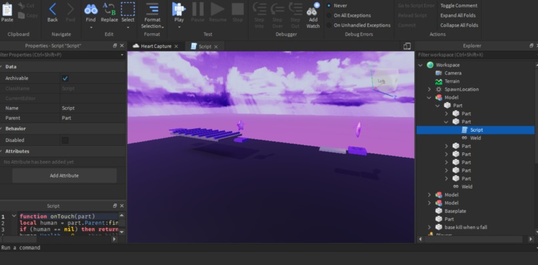Click Explorer horizontal scroll right arrow
Screen dimensions: 538x265
[531, 239]
